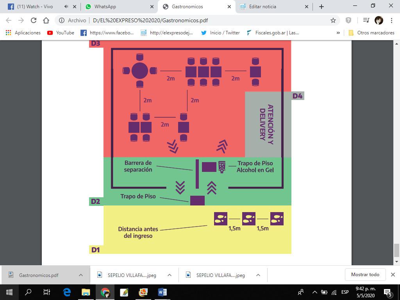Open Microsoft Edge from the taskbar
Screen dimensions: 400x300
(x=67, y=292)
